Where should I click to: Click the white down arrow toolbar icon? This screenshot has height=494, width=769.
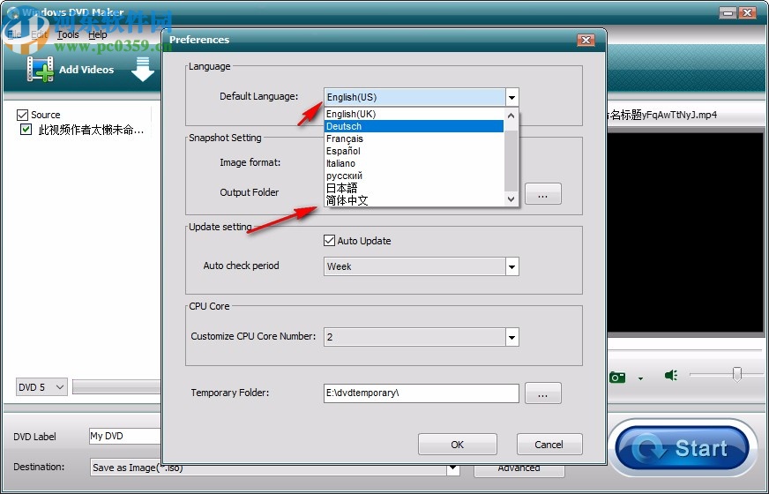[143, 69]
